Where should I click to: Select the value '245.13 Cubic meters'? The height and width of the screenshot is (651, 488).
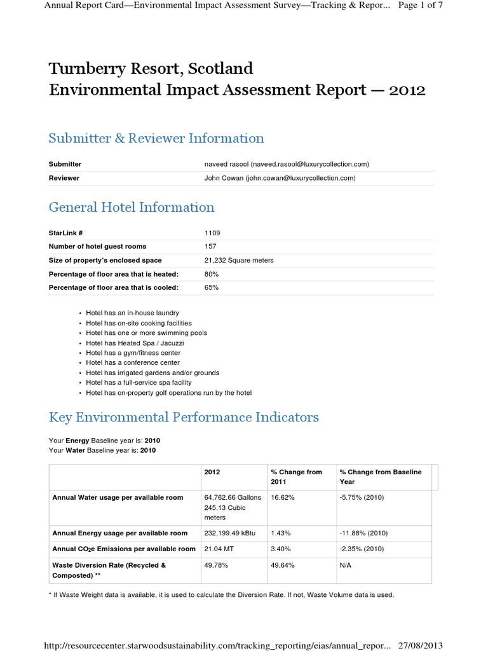pos(225,513)
